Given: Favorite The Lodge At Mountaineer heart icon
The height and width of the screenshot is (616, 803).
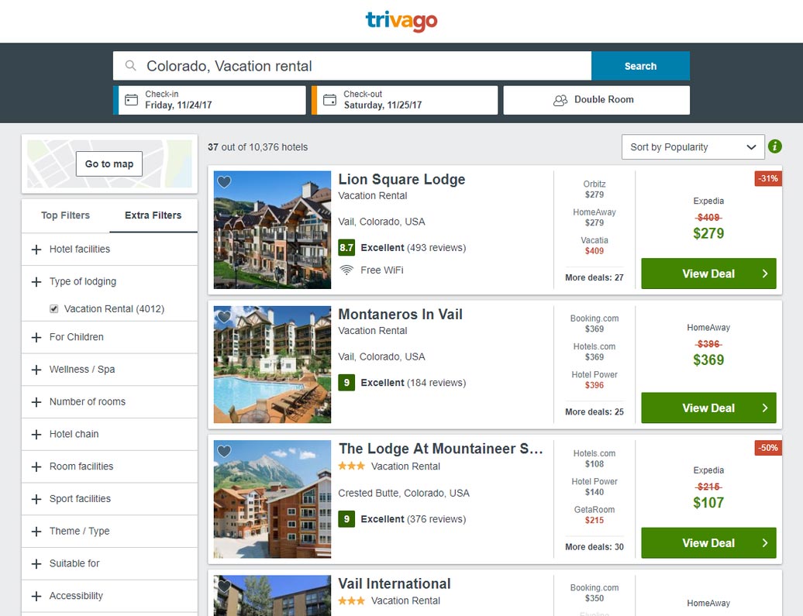Looking at the screenshot, I should pos(224,451).
